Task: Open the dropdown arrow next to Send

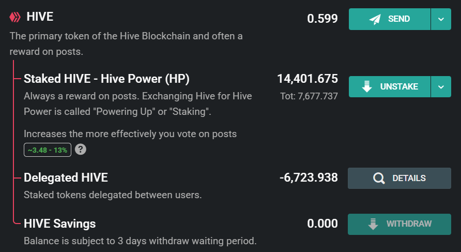Action: [x=441, y=19]
